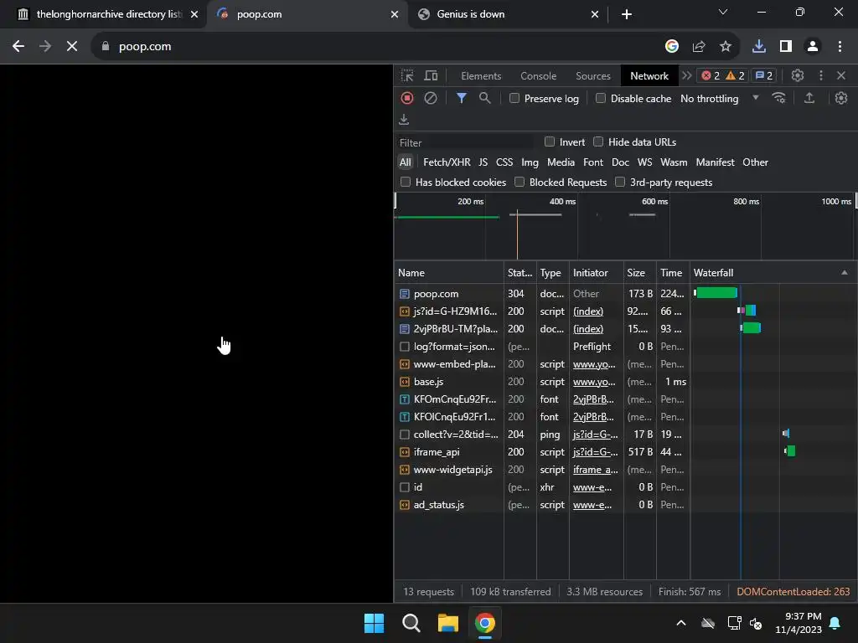Select the inspect element picker icon

click(x=407, y=75)
